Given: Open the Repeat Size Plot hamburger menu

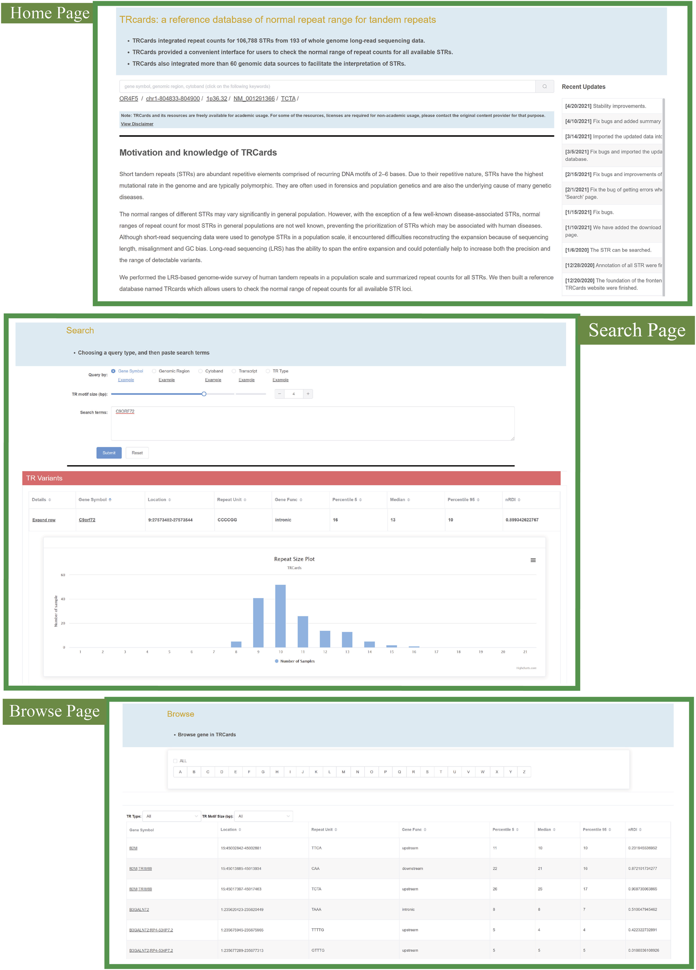Looking at the screenshot, I should point(532,560).
